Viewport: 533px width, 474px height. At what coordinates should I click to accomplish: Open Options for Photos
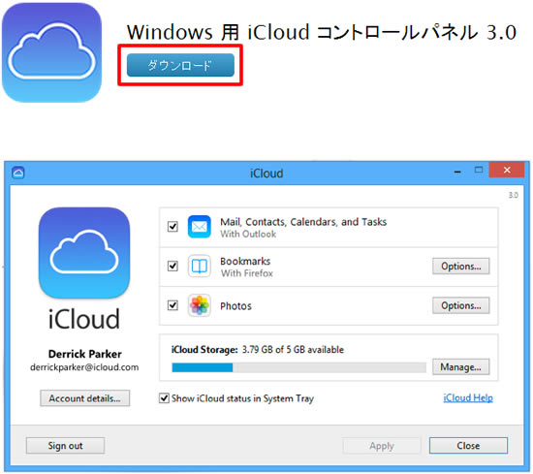click(x=461, y=305)
